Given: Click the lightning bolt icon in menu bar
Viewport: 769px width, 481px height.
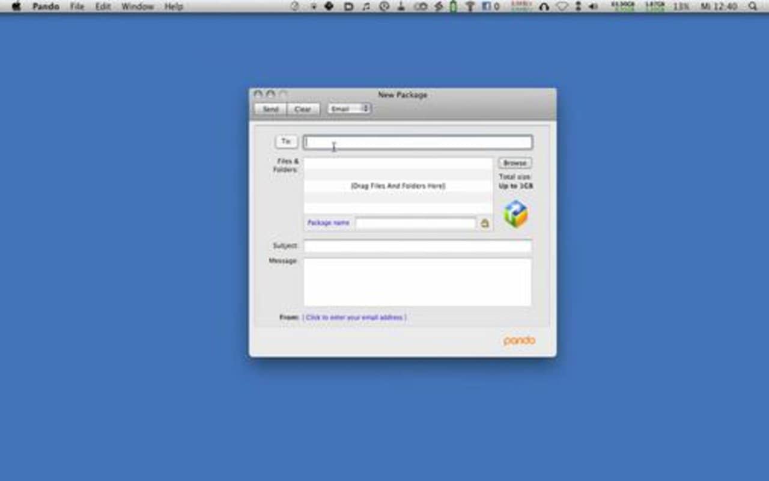Looking at the screenshot, I should (439, 7).
